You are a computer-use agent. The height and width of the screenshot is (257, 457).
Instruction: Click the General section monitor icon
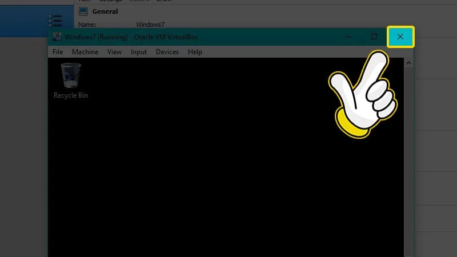(x=83, y=11)
